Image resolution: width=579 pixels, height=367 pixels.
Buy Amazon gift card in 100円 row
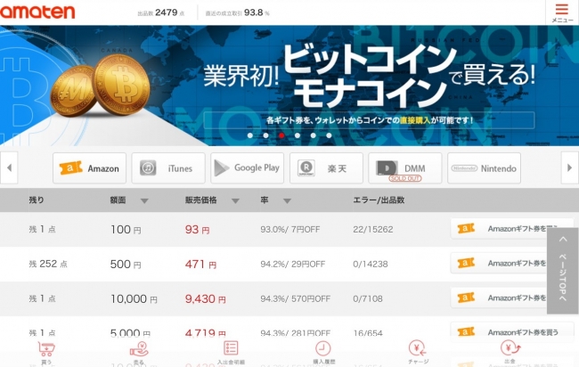[512, 229]
